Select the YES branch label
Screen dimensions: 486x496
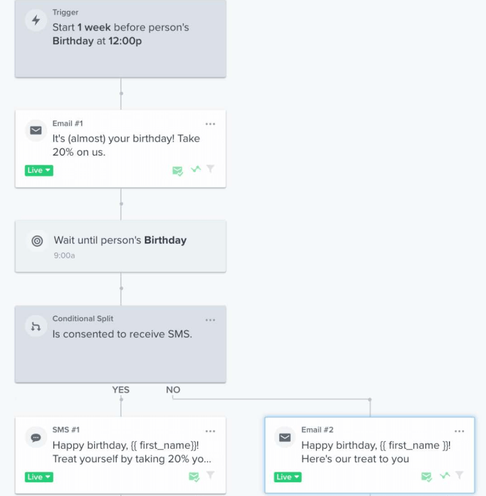[121, 390]
